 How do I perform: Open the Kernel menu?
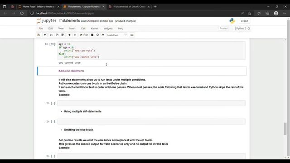(95, 29)
